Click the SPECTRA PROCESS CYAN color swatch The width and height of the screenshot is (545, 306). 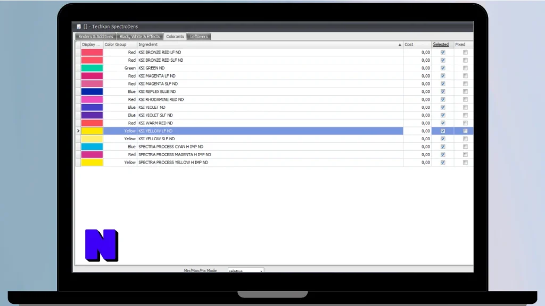tap(92, 147)
